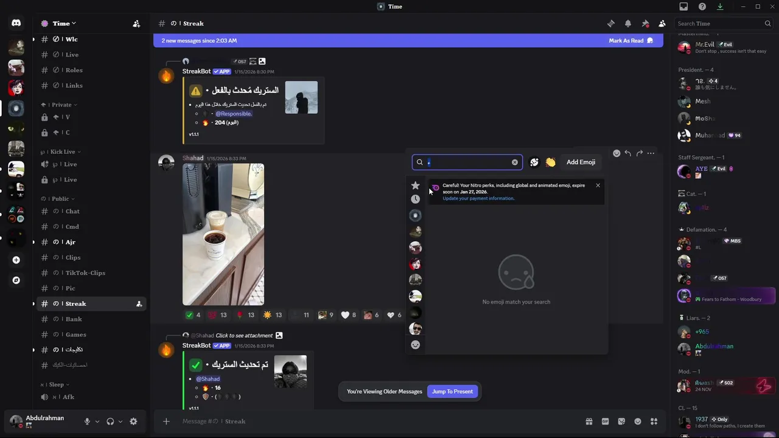779x438 pixels.
Task: Dismiss the Nitro perks expiry notice
Action: [598, 186]
